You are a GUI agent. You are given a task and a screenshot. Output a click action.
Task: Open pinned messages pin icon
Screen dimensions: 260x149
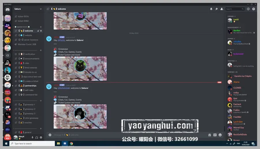click(216, 9)
